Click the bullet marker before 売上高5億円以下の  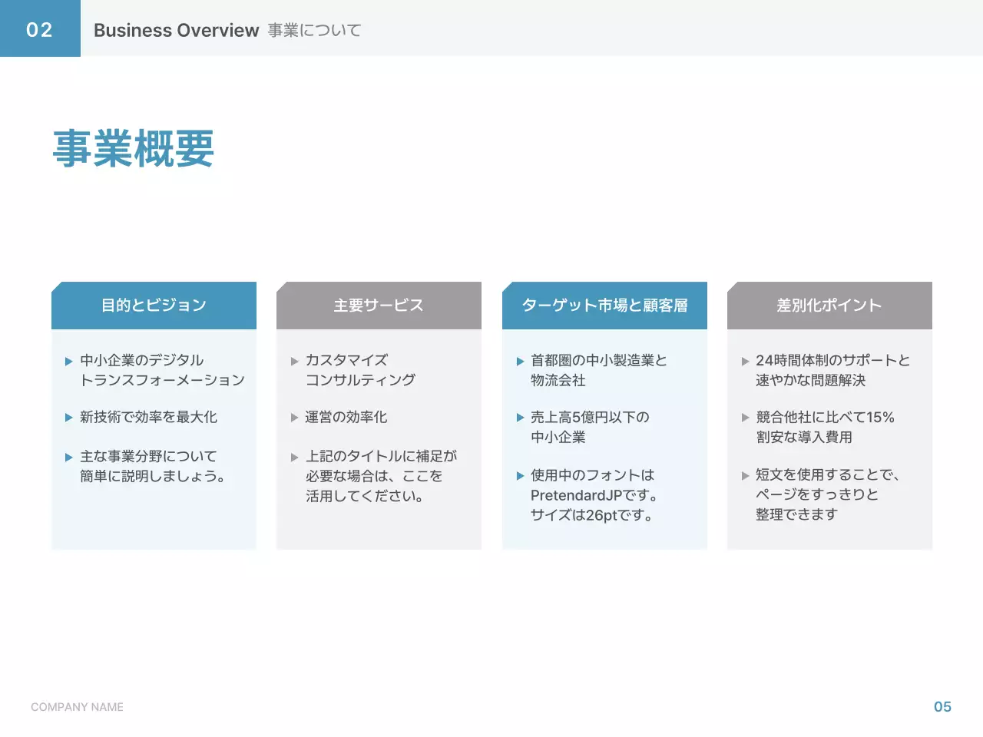click(x=519, y=418)
